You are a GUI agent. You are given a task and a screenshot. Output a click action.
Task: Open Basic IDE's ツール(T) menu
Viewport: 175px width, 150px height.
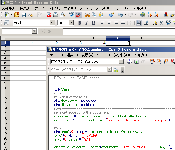103,55
